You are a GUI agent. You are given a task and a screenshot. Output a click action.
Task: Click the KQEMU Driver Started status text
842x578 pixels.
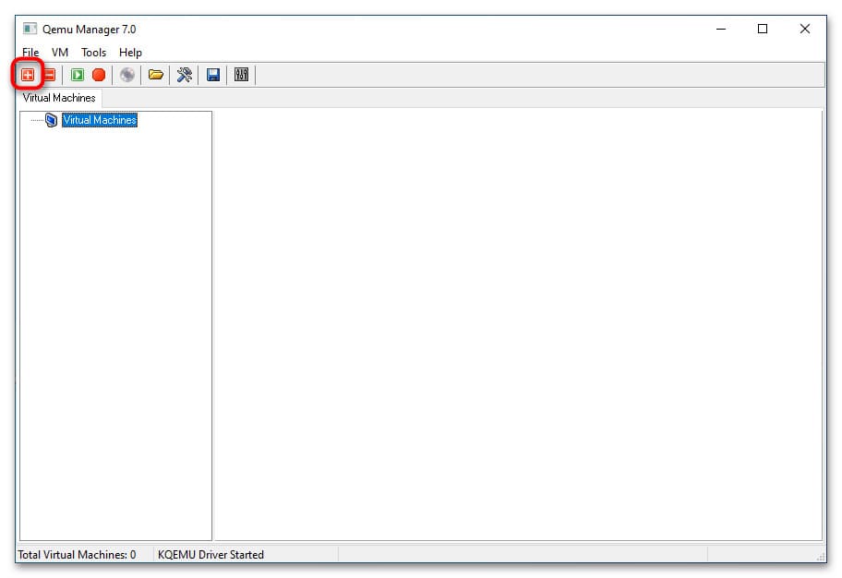tap(210, 555)
